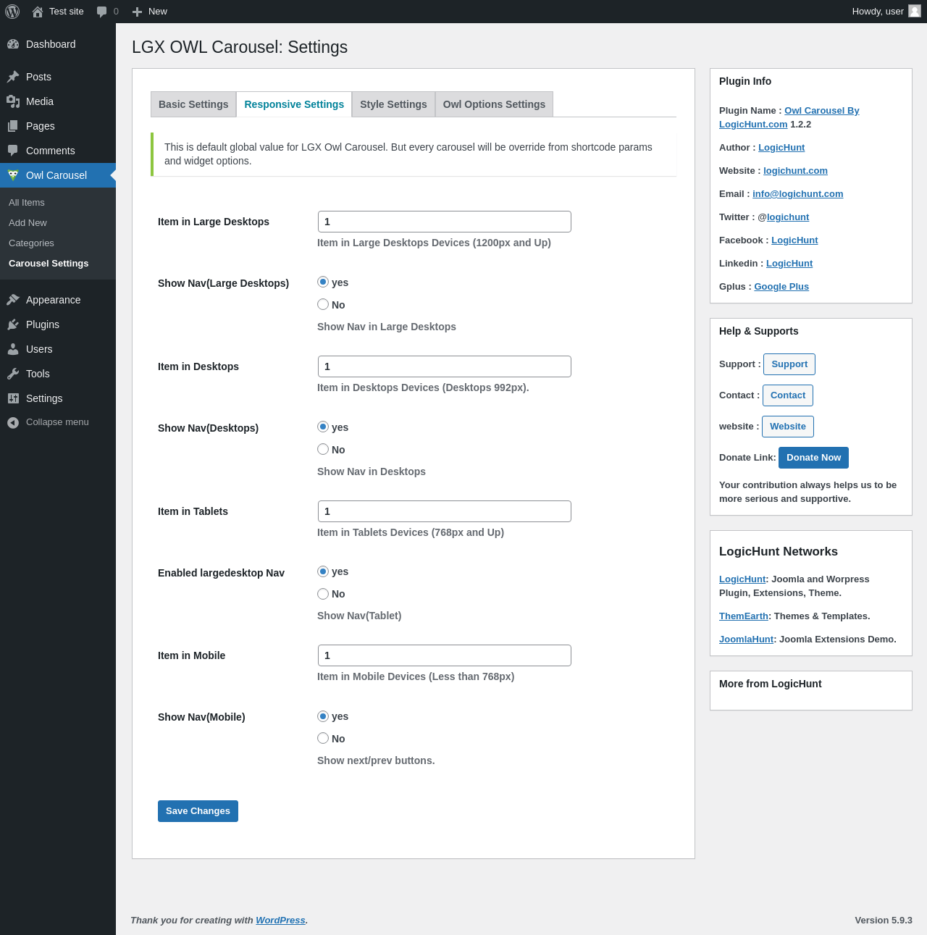The width and height of the screenshot is (927, 935).
Task: Click the plus icon beside New
Action: tap(137, 12)
